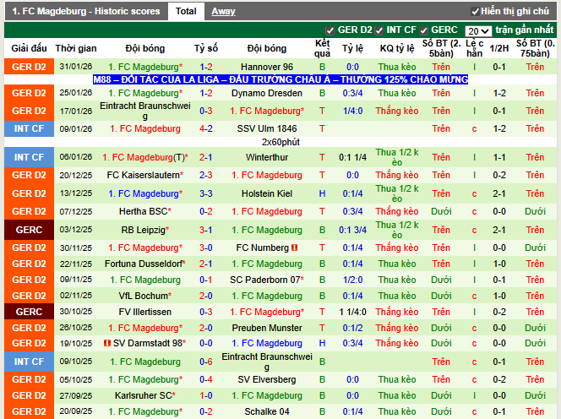The height and width of the screenshot is (419, 561).
Task: Toggle the INT CF league checkbox
Action: (379, 30)
